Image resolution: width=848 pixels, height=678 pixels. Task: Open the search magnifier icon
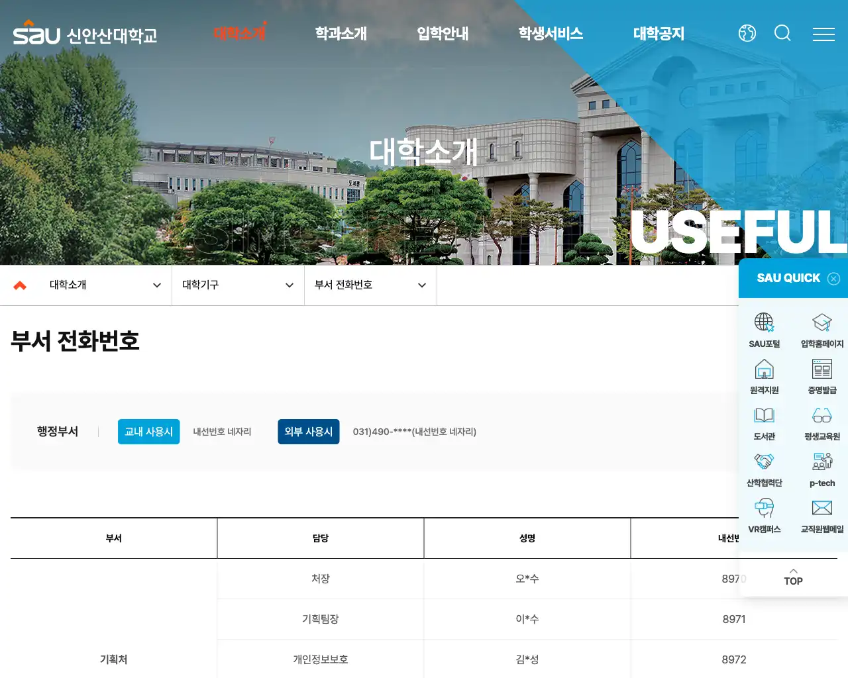[x=782, y=33]
